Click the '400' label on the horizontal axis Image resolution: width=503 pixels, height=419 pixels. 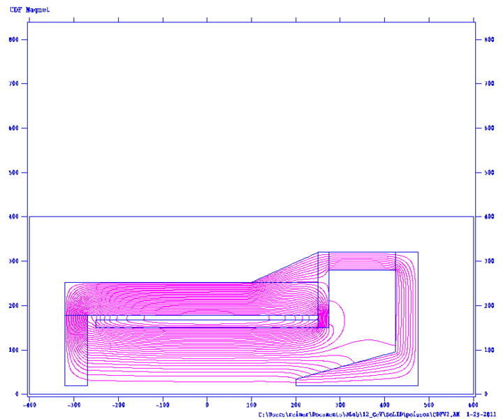(x=385, y=405)
